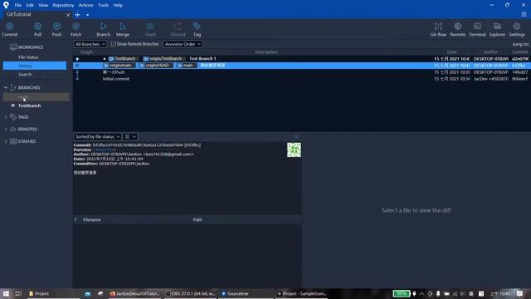Screen dimensions: 531x299
Task: Click the Commit toolbar icon
Action: (x=9, y=27)
